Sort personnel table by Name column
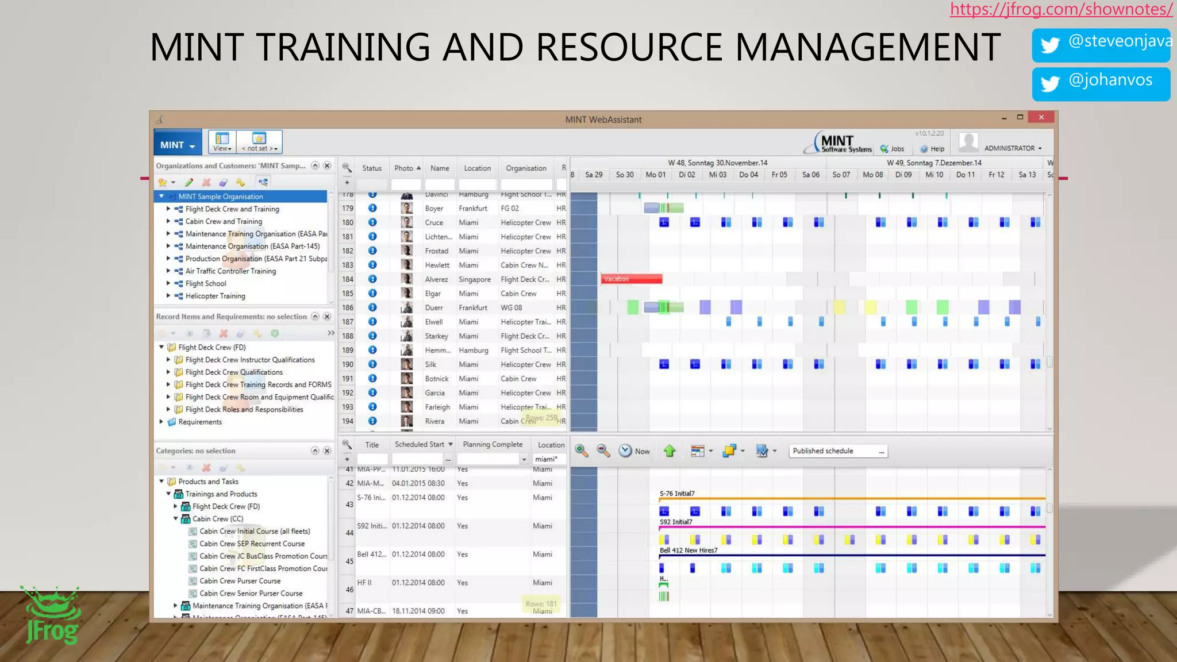Image resolution: width=1177 pixels, height=662 pixels. [440, 168]
